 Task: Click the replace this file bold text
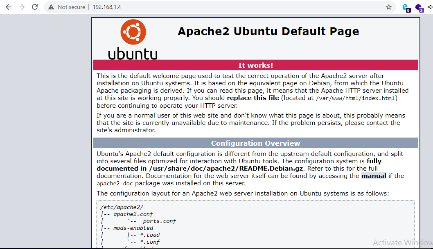coord(253,98)
